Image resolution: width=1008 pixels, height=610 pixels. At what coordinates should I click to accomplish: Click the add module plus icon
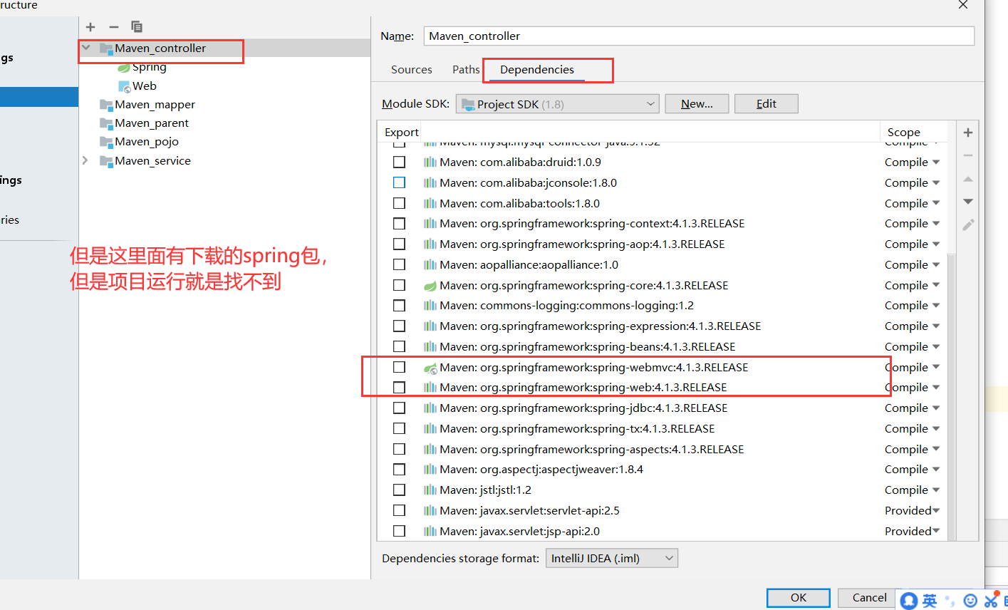coord(90,27)
